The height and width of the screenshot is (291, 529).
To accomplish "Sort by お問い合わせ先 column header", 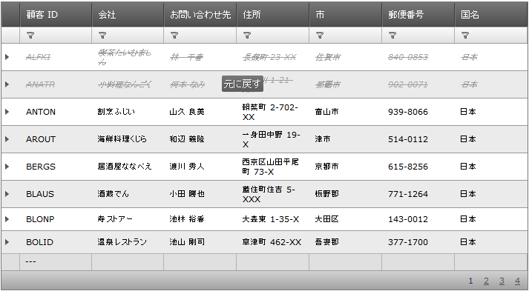I will (200, 15).
